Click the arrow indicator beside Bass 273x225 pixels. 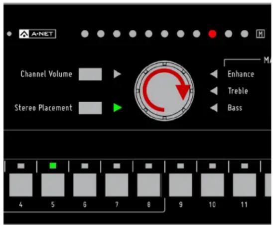coord(214,108)
